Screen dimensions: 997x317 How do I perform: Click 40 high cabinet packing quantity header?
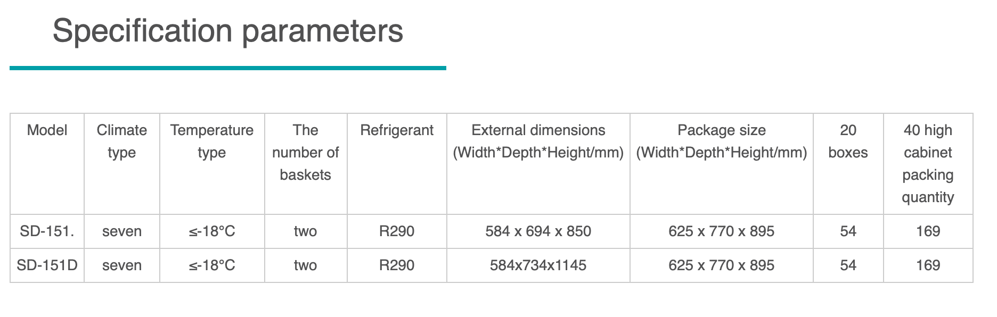tap(928, 163)
